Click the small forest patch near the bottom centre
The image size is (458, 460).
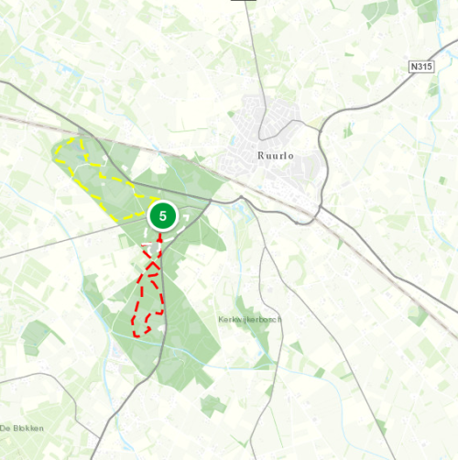pos(213,405)
